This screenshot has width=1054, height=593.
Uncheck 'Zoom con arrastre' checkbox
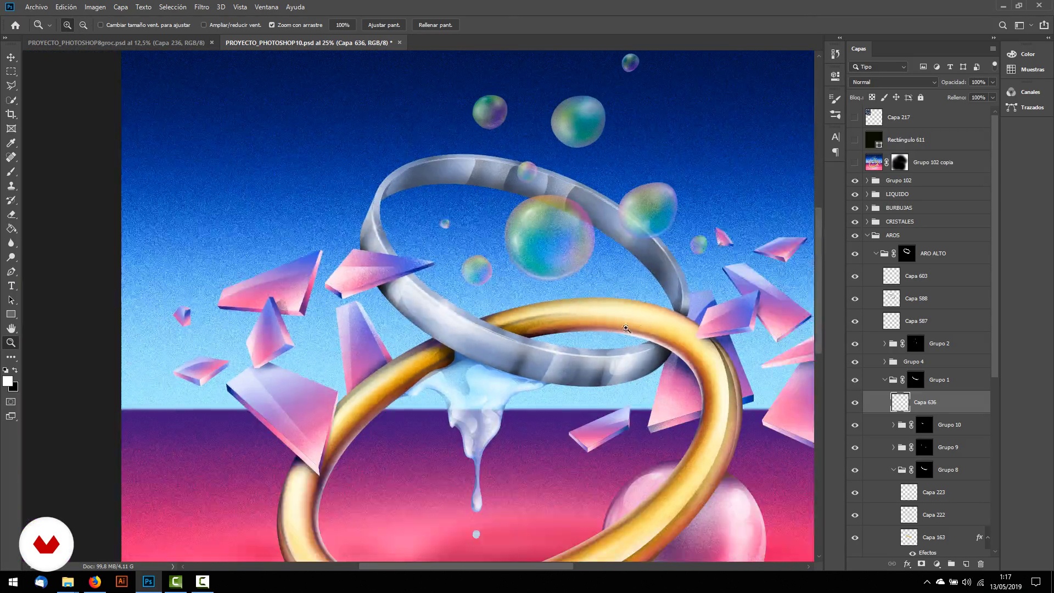[x=272, y=25]
